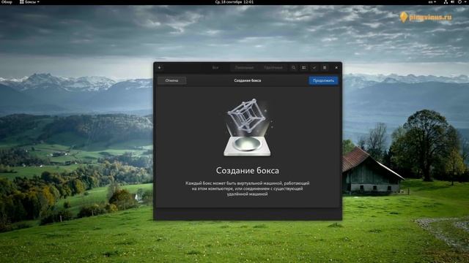Open the search icon in Boxes header
Image resolution: width=469 pixels, height=263 pixels.
click(294, 68)
